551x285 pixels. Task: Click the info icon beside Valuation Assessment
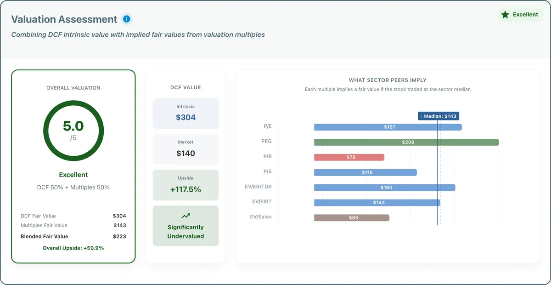[127, 19]
